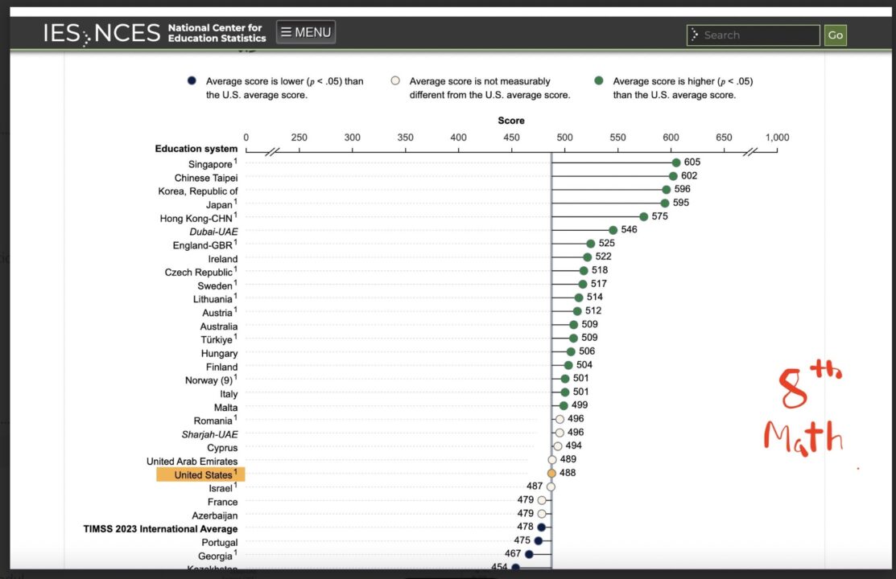Select Hong Kong-CHN data point at 575
The width and height of the screenshot is (896, 579).
[x=644, y=216]
